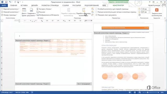Open Сведения о документе dropdown
Screen dimensions: 167x94
pos(31,12)
